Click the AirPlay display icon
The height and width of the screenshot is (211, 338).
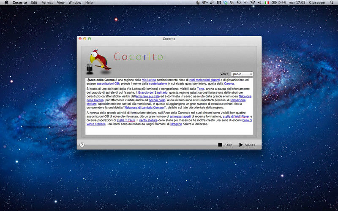coord(219,3)
